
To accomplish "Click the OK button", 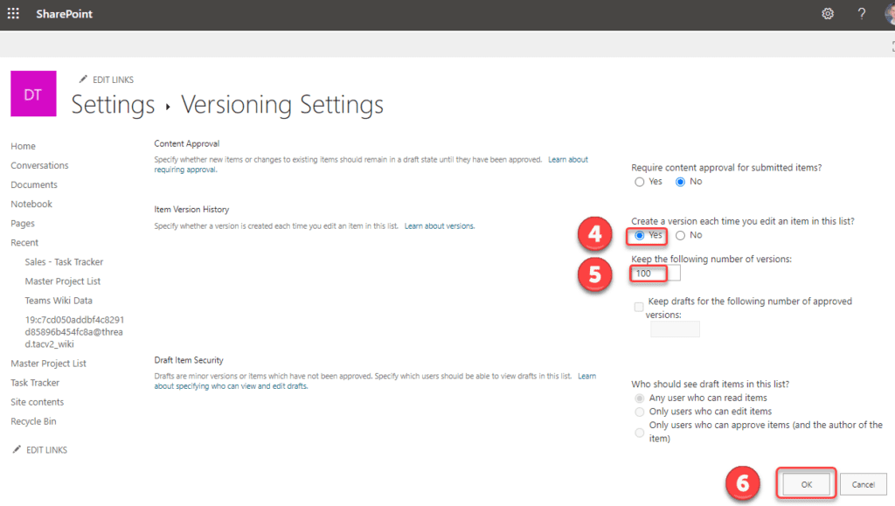I will point(806,484).
